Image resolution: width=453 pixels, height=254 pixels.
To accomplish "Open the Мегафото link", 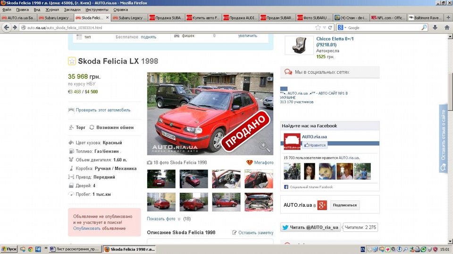I will 263,162.
